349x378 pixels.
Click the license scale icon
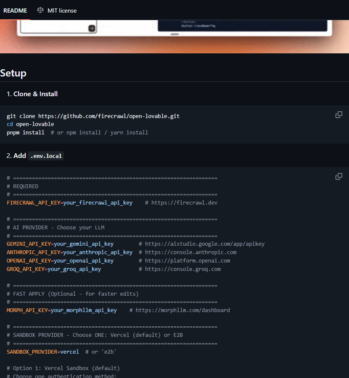point(40,10)
